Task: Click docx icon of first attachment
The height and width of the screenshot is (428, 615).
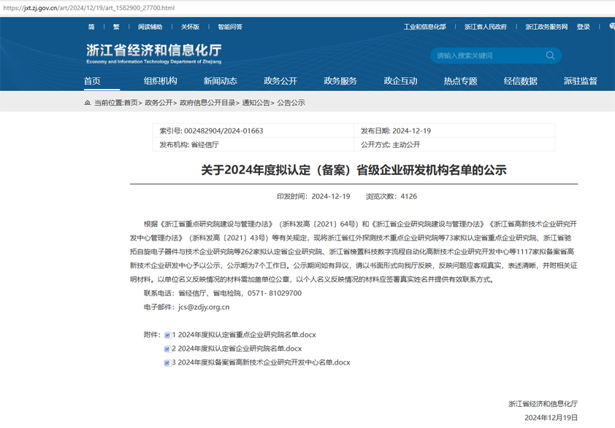Action: 167,335
